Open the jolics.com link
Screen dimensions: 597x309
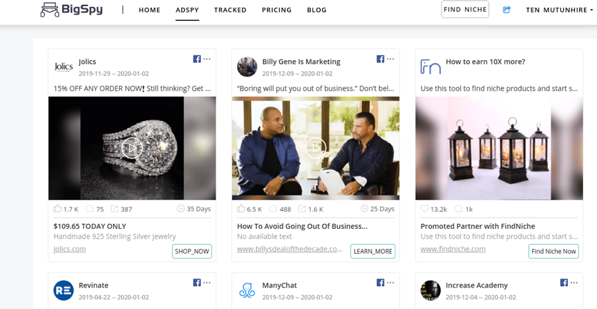pos(69,249)
